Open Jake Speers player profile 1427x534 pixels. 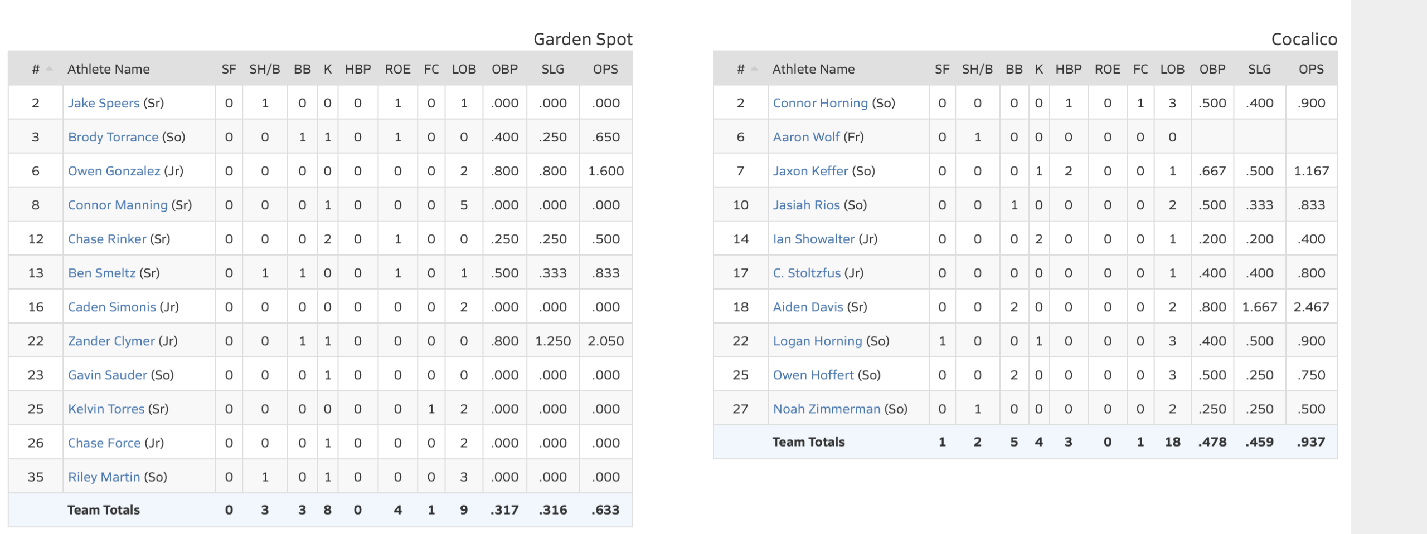[x=104, y=103]
